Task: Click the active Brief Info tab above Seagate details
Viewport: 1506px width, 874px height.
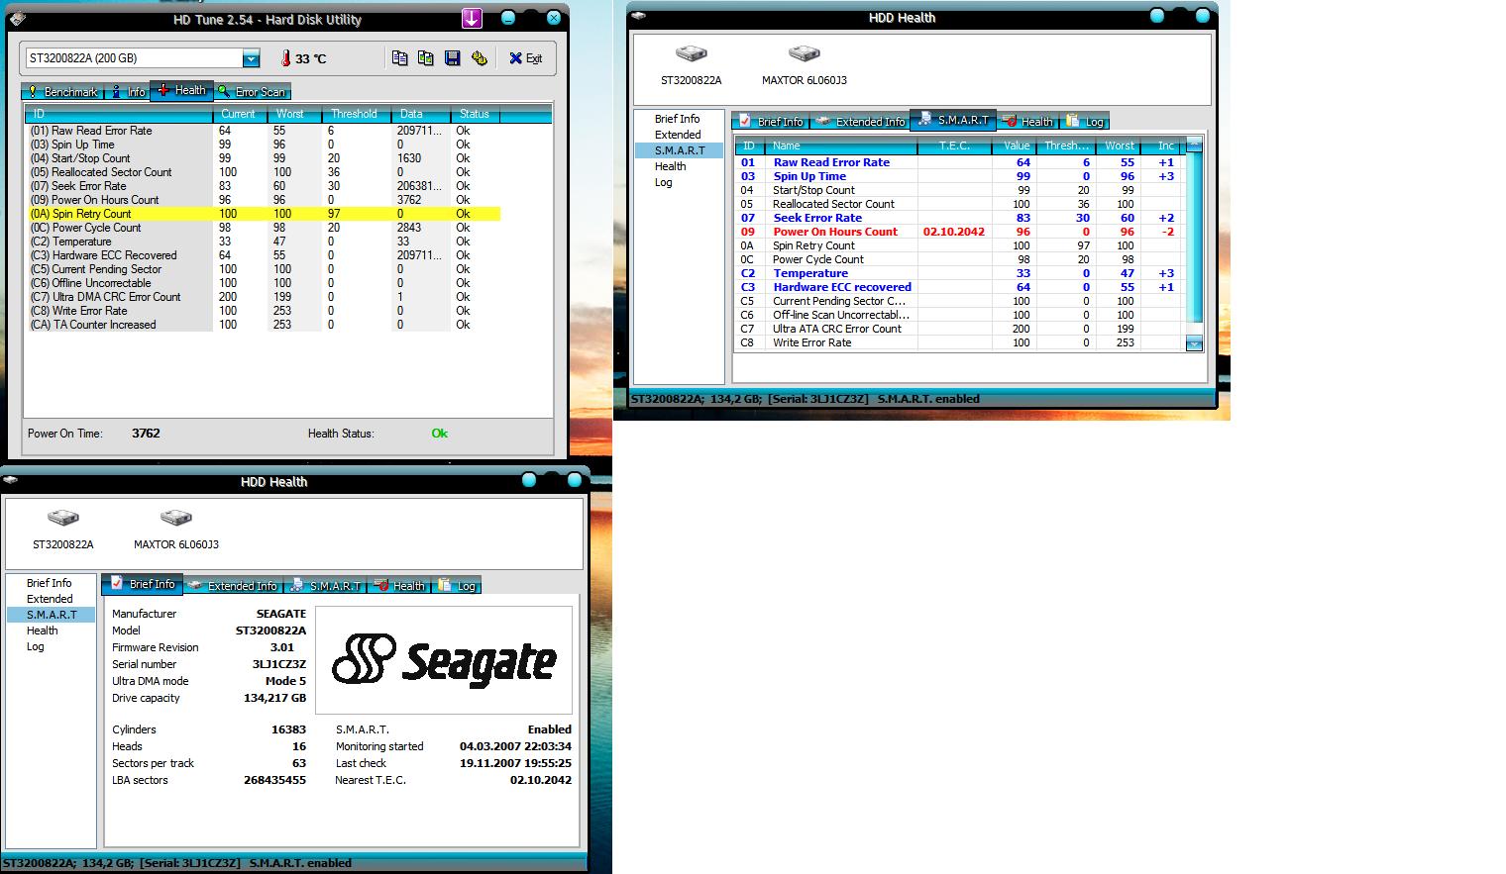Action: [x=142, y=584]
